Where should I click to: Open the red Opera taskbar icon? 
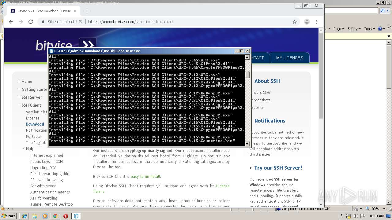(66, 216)
